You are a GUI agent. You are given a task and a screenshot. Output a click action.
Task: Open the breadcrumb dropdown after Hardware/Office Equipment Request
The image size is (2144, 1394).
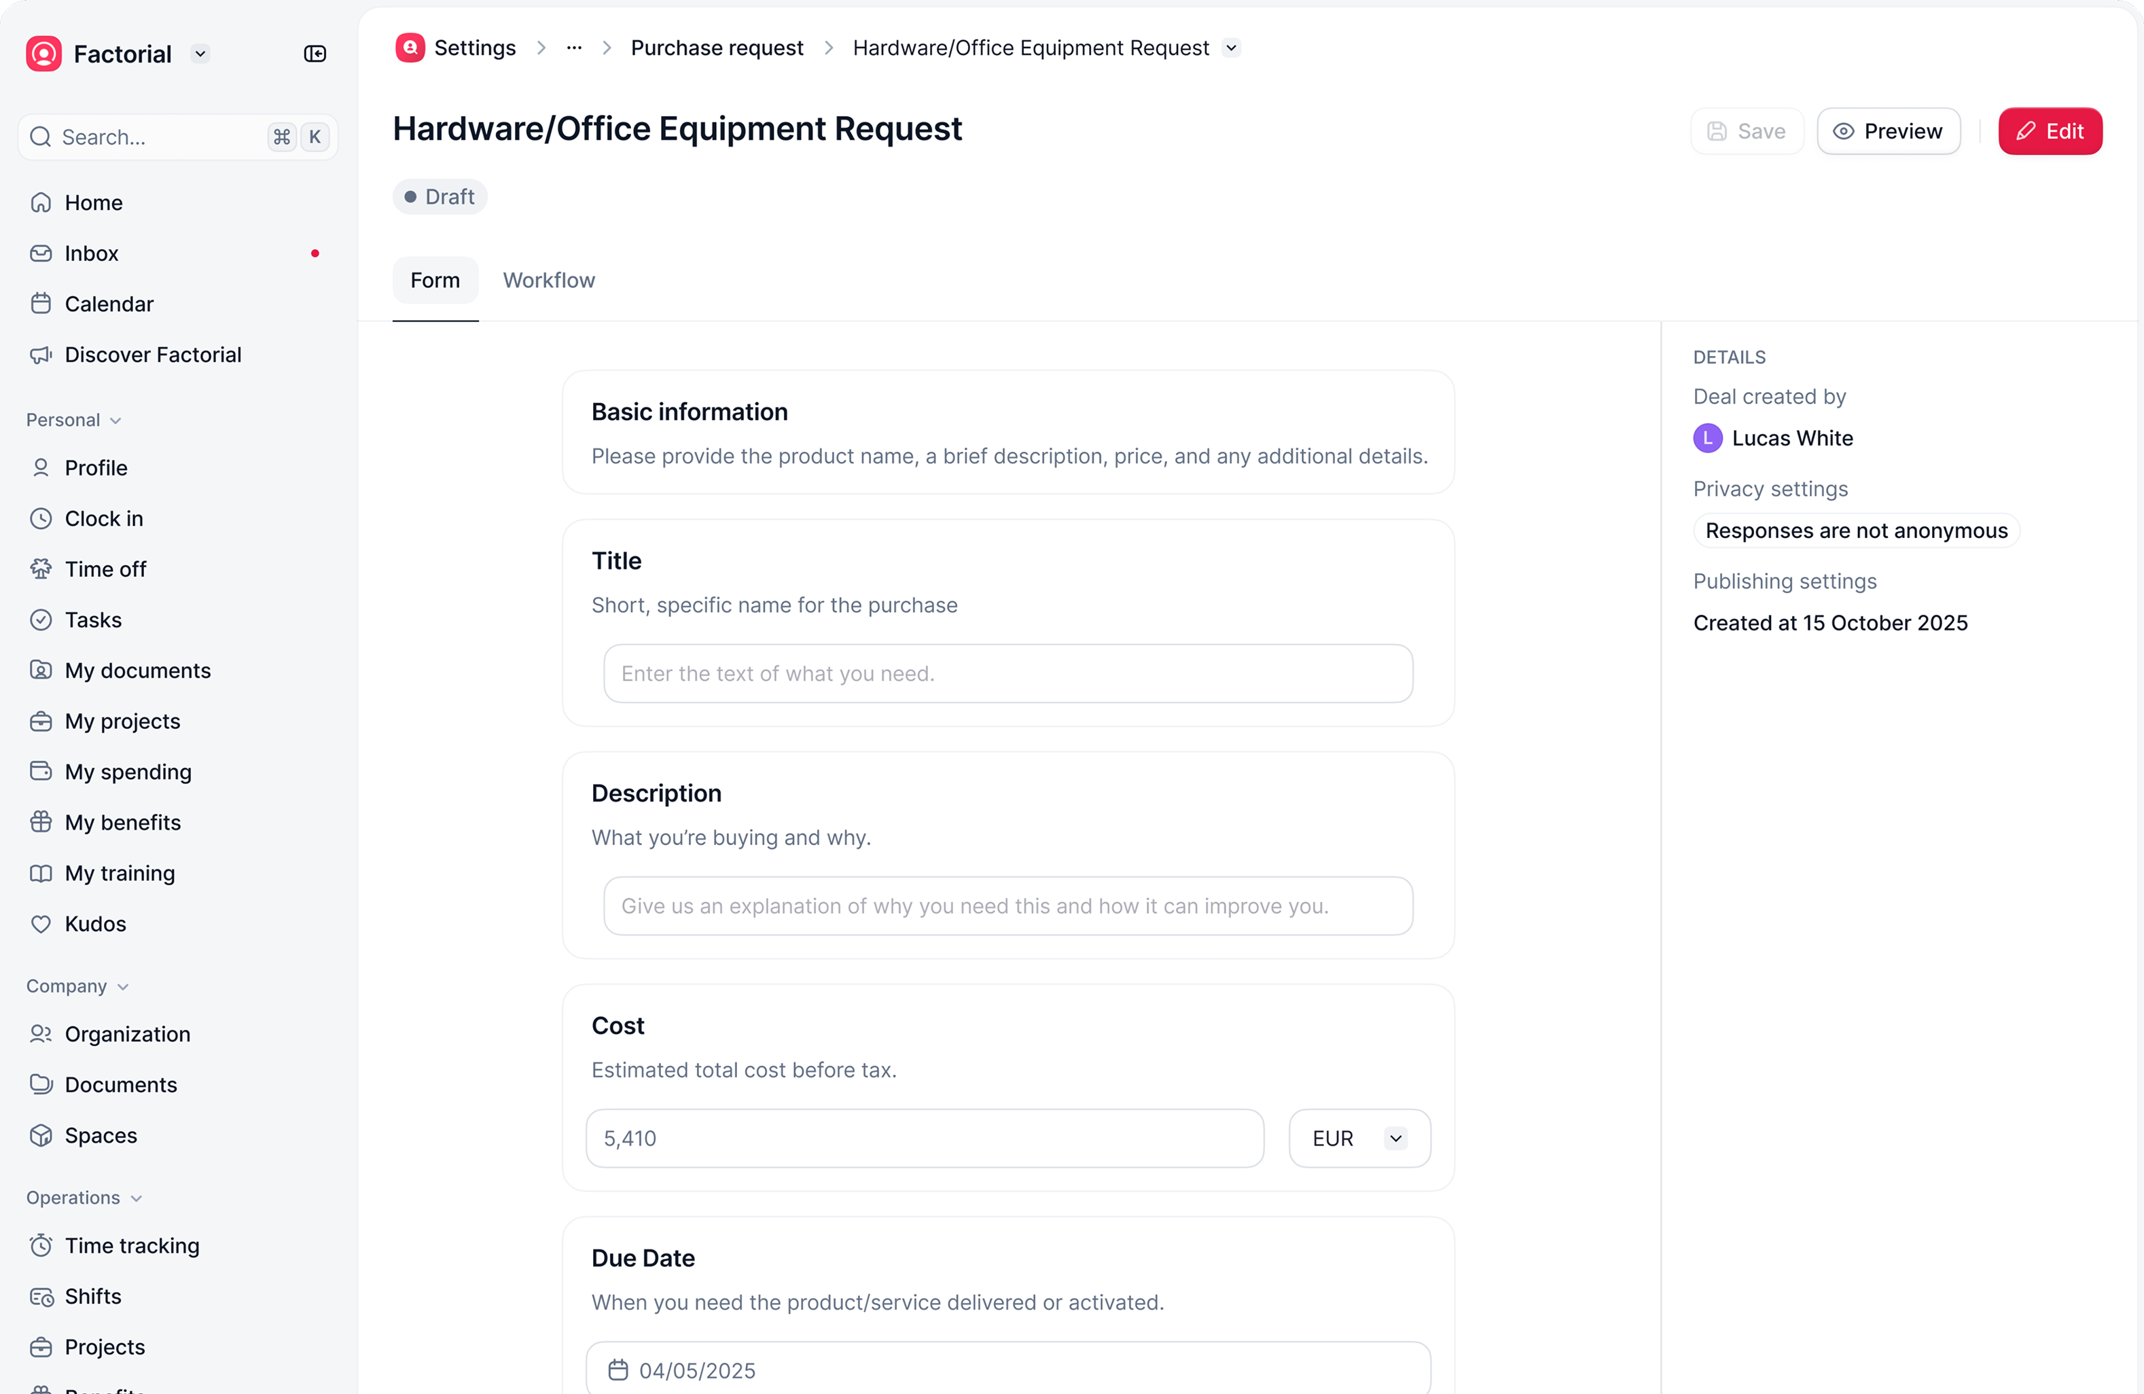click(x=1232, y=48)
